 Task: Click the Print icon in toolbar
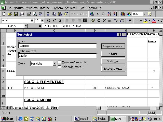click(x=29, y=14)
